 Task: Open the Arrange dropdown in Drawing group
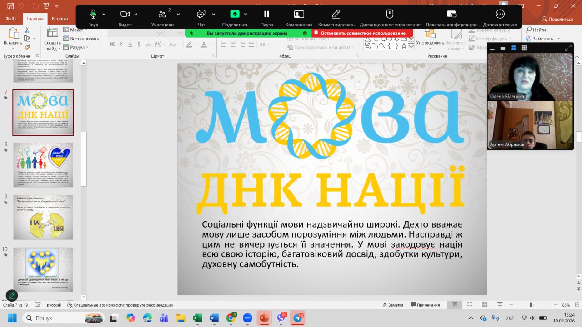pos(430,43)
